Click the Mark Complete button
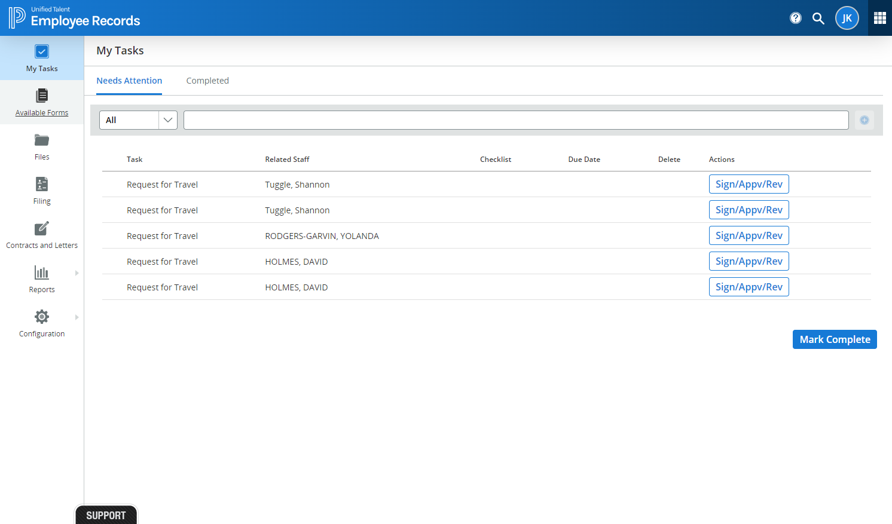Viewport: 892px width, 524px height. 835,339
